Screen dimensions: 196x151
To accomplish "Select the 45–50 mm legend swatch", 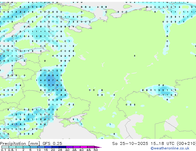I will [91, 147].
